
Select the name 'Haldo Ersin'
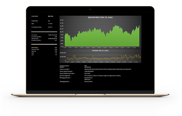[x=87, y=79]
